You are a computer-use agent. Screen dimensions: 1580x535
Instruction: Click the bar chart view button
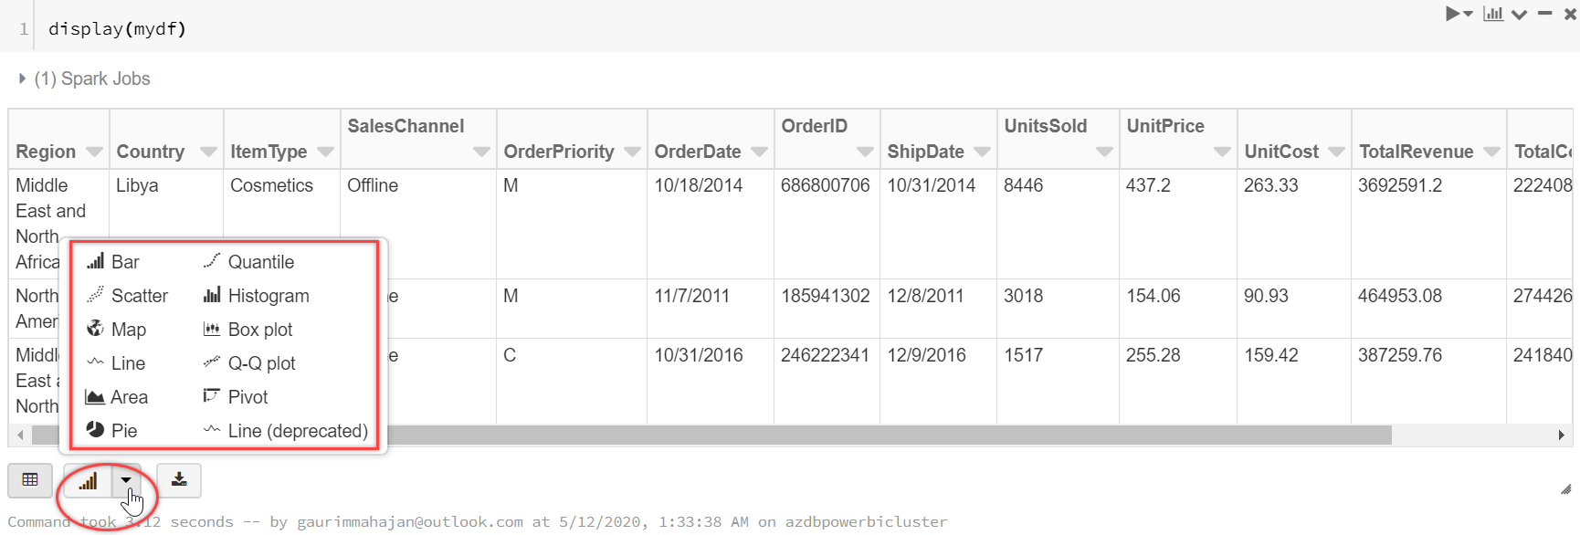click(88, 480)
